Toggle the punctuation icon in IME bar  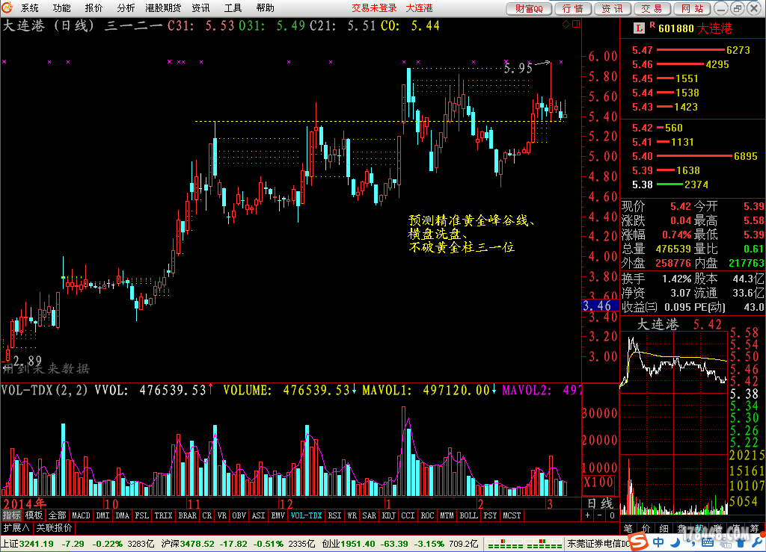point(689,542)
